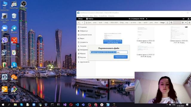Open the VirtualBox Устройства menu
The image size is (191, 107).
[103, 16]
